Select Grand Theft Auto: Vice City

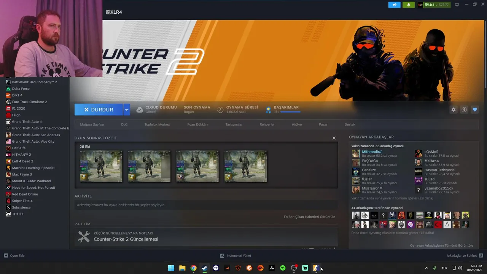(x=33, y=142)
